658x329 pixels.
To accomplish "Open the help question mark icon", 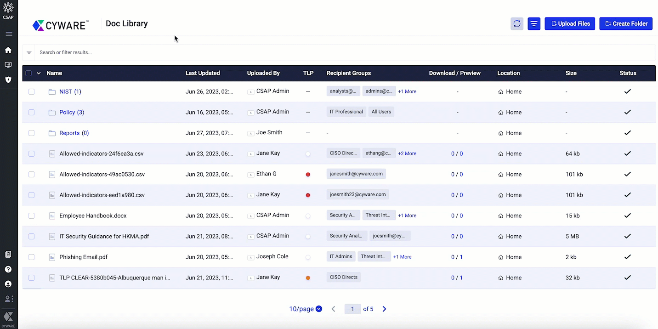I will coord(8,269).
